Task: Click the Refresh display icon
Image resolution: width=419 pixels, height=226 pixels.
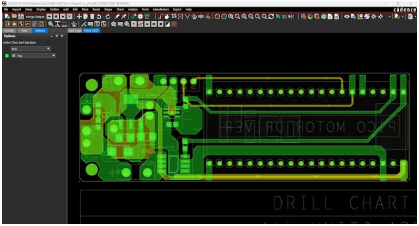Action: (271, 17)
